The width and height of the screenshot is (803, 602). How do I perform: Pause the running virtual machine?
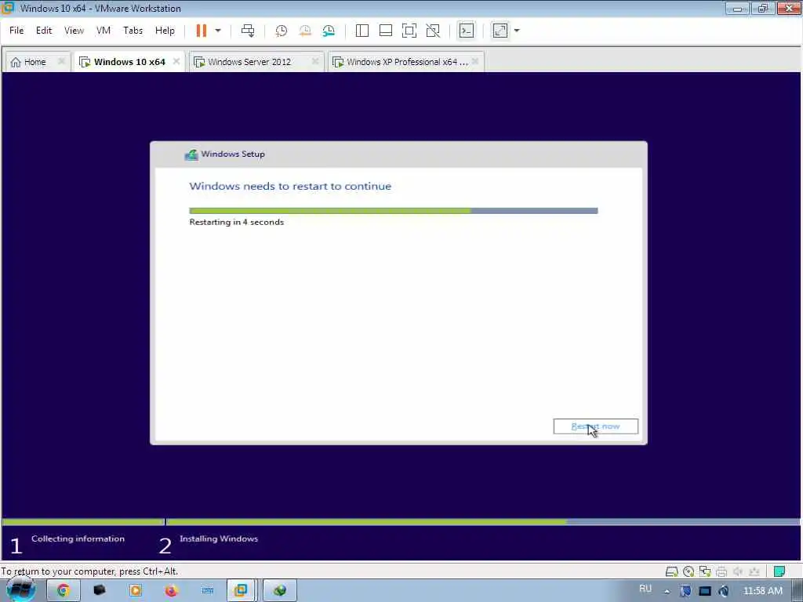click(202, 31)
